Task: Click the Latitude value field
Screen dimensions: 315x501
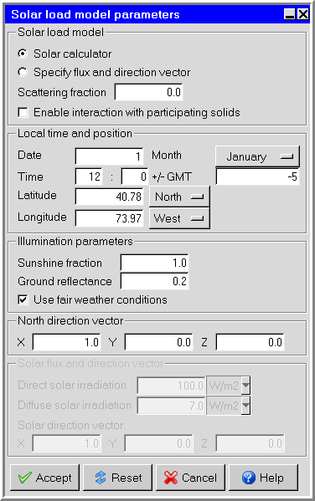Action: coord(109,197)
